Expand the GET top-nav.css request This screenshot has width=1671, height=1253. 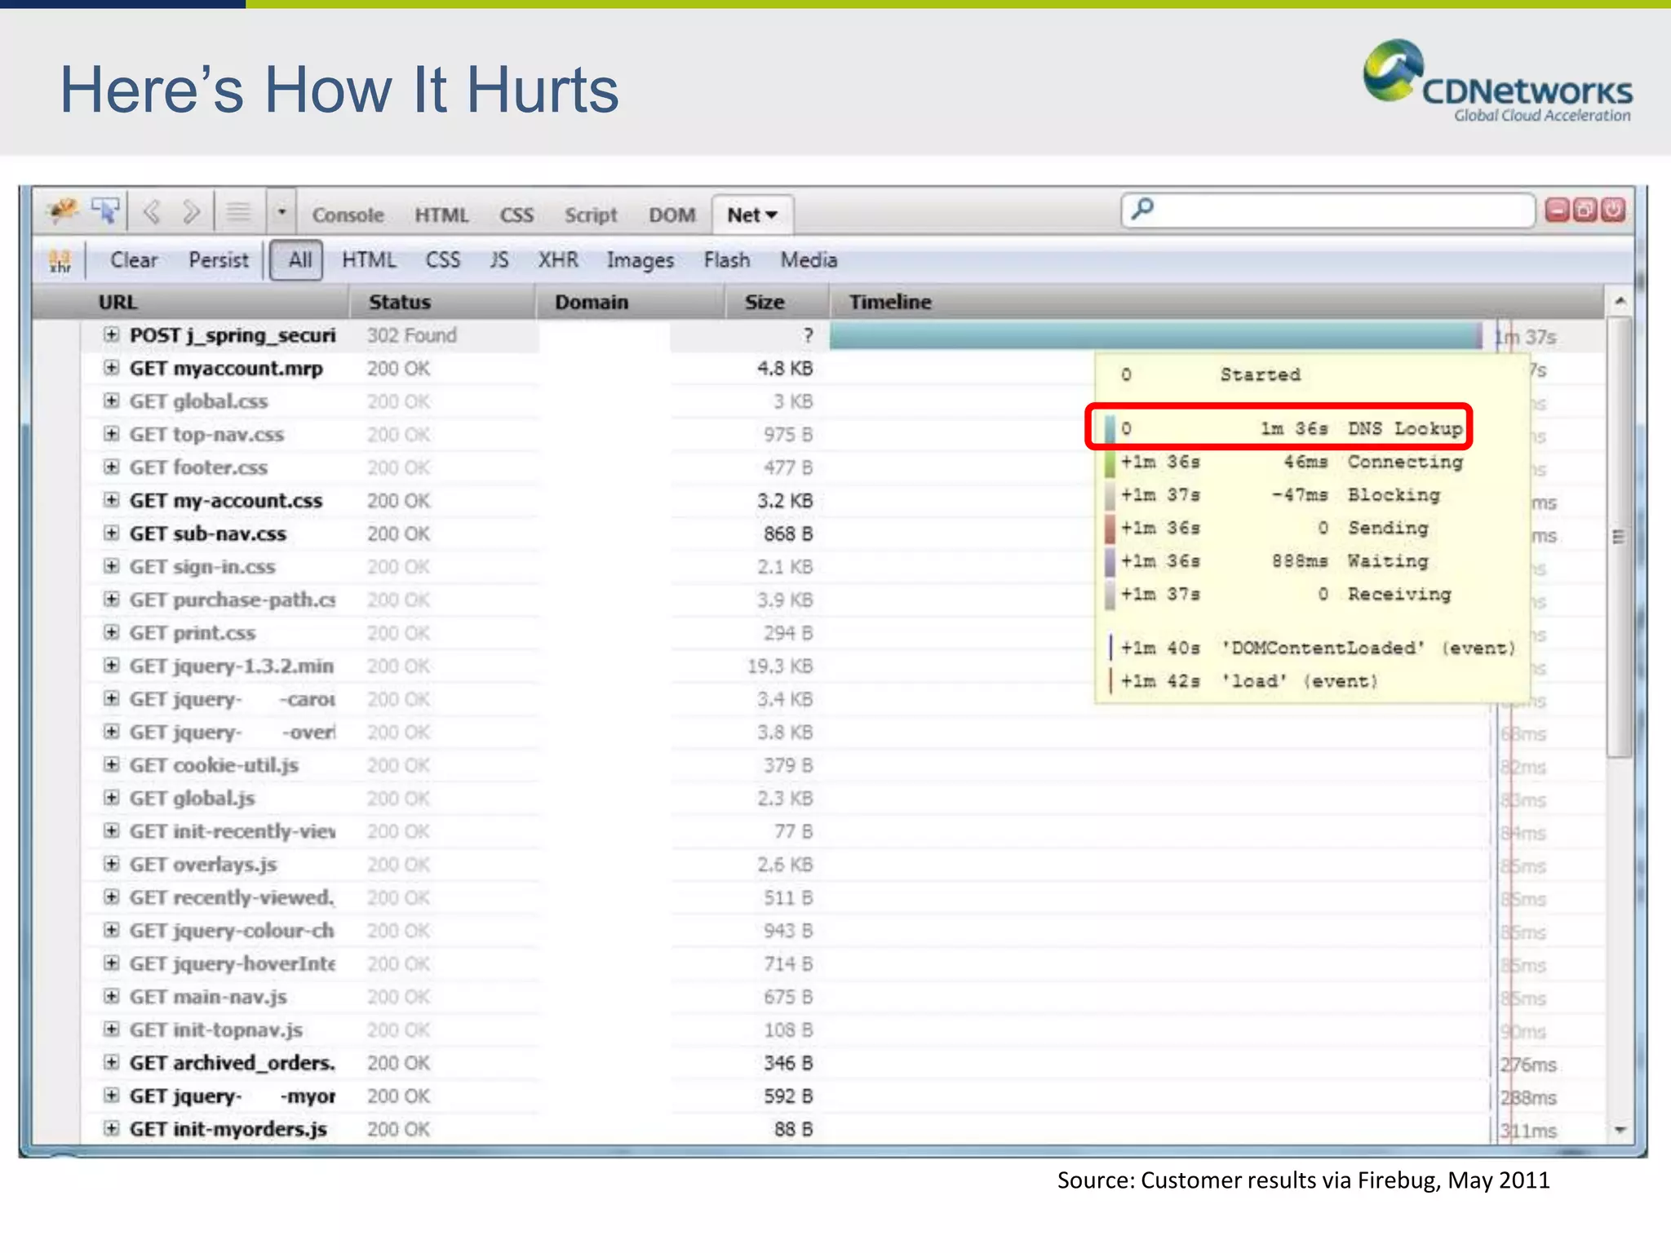pos(112,435)
